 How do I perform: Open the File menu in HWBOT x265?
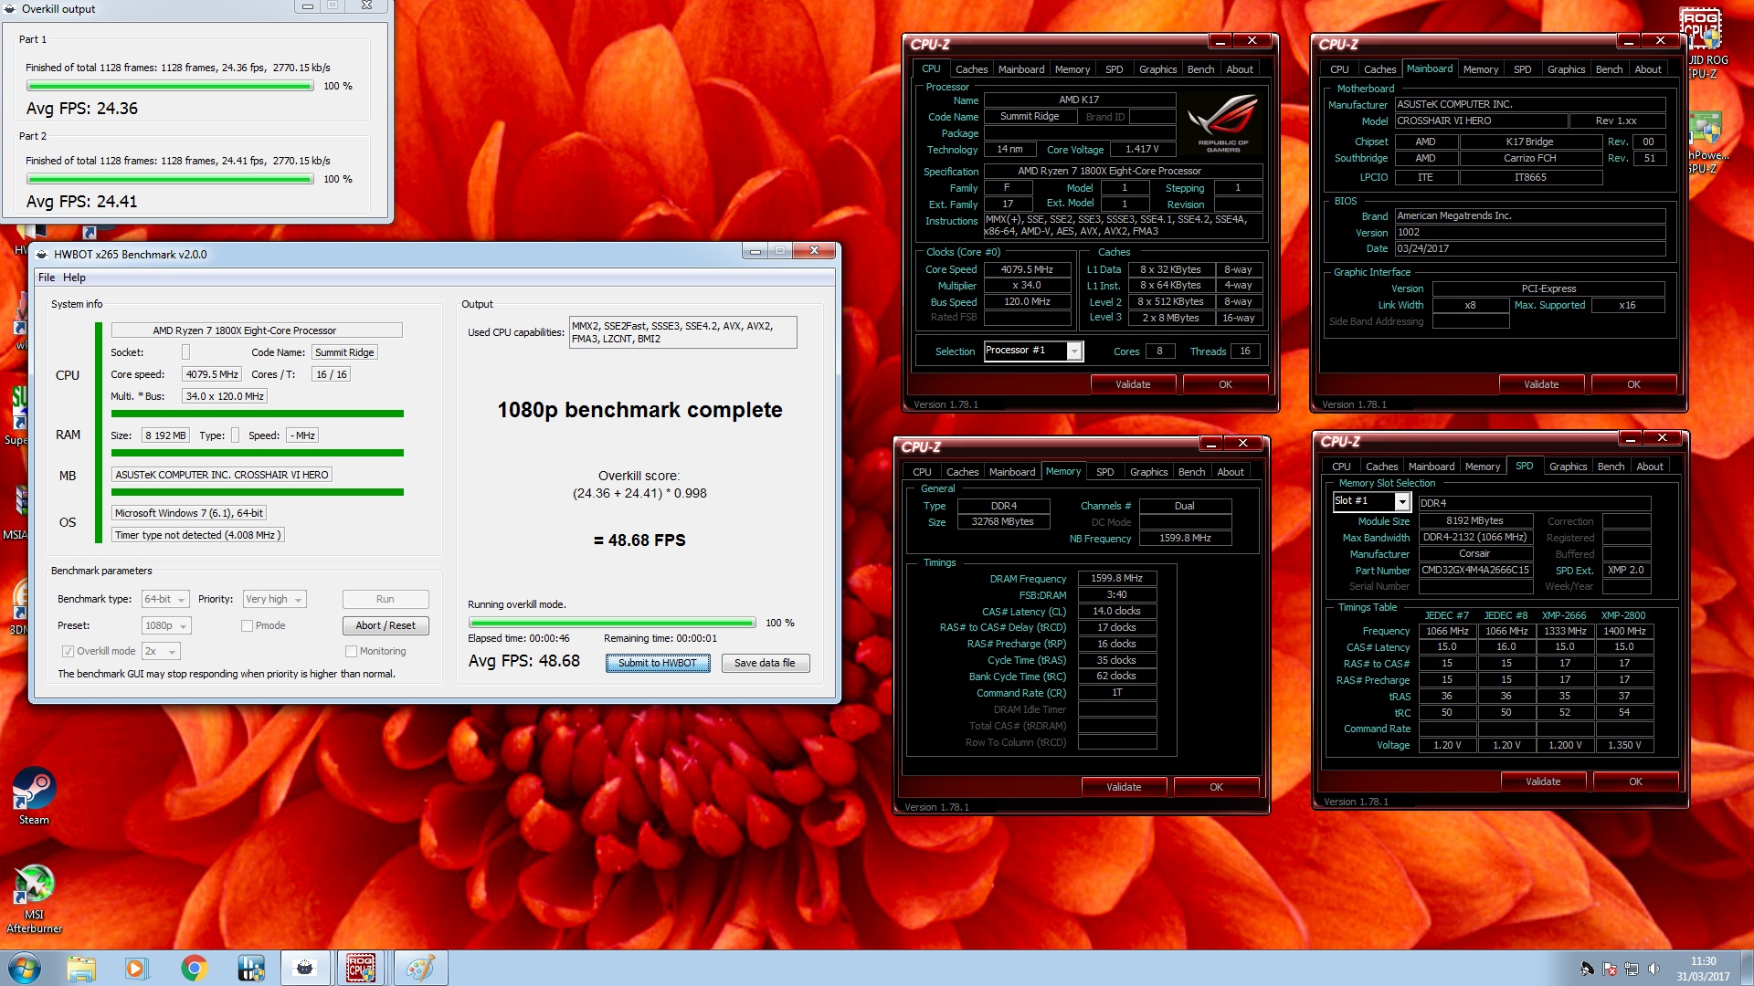click(47, 278)
